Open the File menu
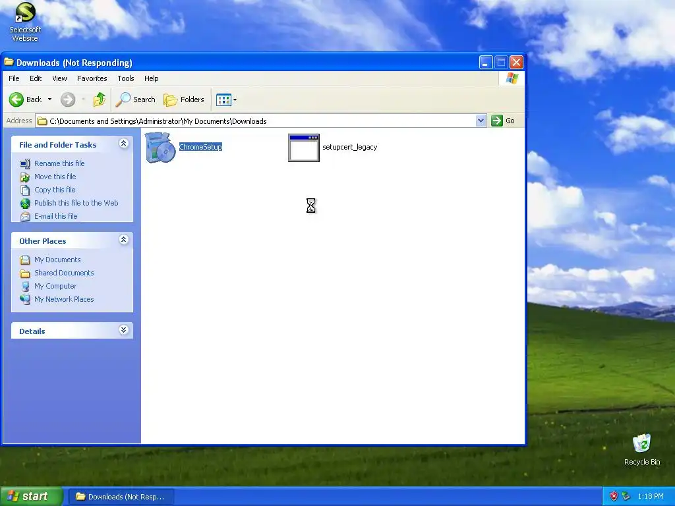The image size is (675, 506). point(15,78)
